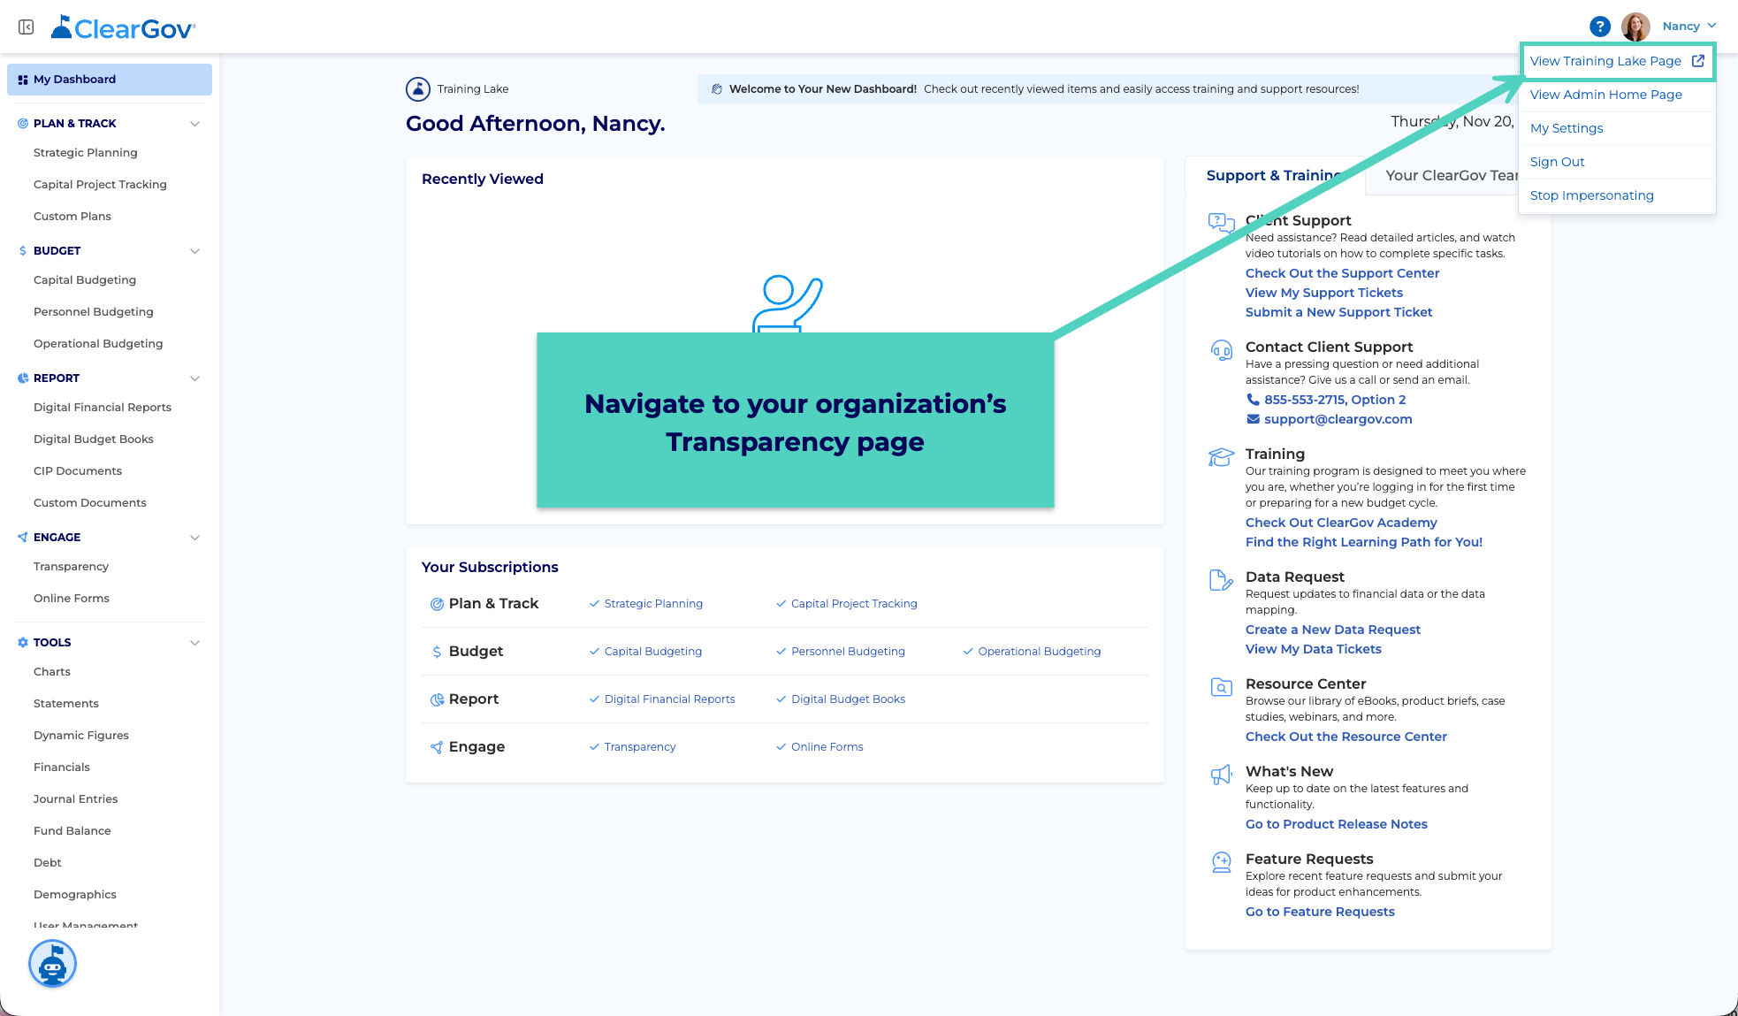
Task: Click the sidebar ENGAGE paper plane icon
Action: [23, 538]
